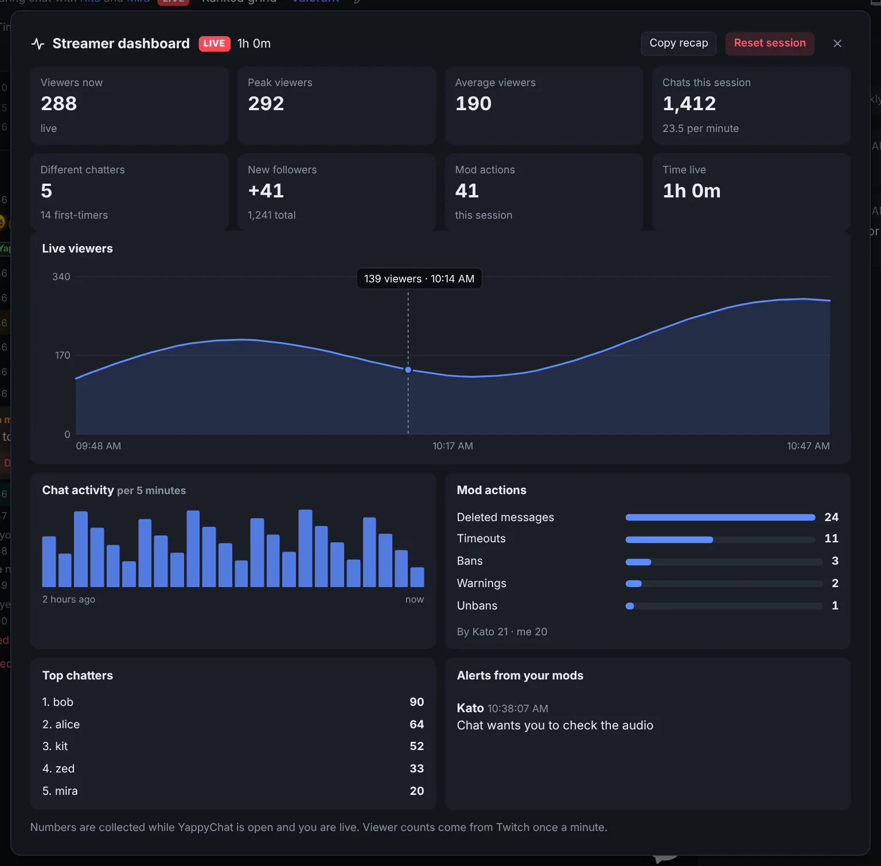The width and height of the screenshot is (881, 866).
Task: Select the Peak viewers value 292
Action: click(x=266, y=104)
